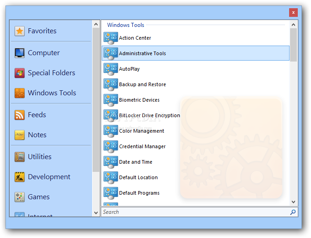Select Windows Tools in the sidebar
The height and width of the screenshot is (238, 311).
pyautogui.click(x=52, y=93)
